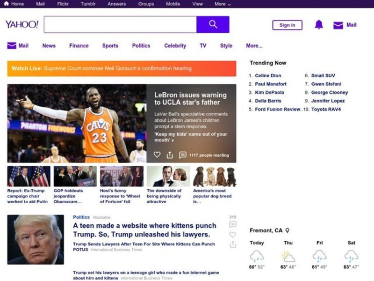Like the Trump kittens article heart icon
This screenshot has width=374, height=281.
tap(233, 235)
